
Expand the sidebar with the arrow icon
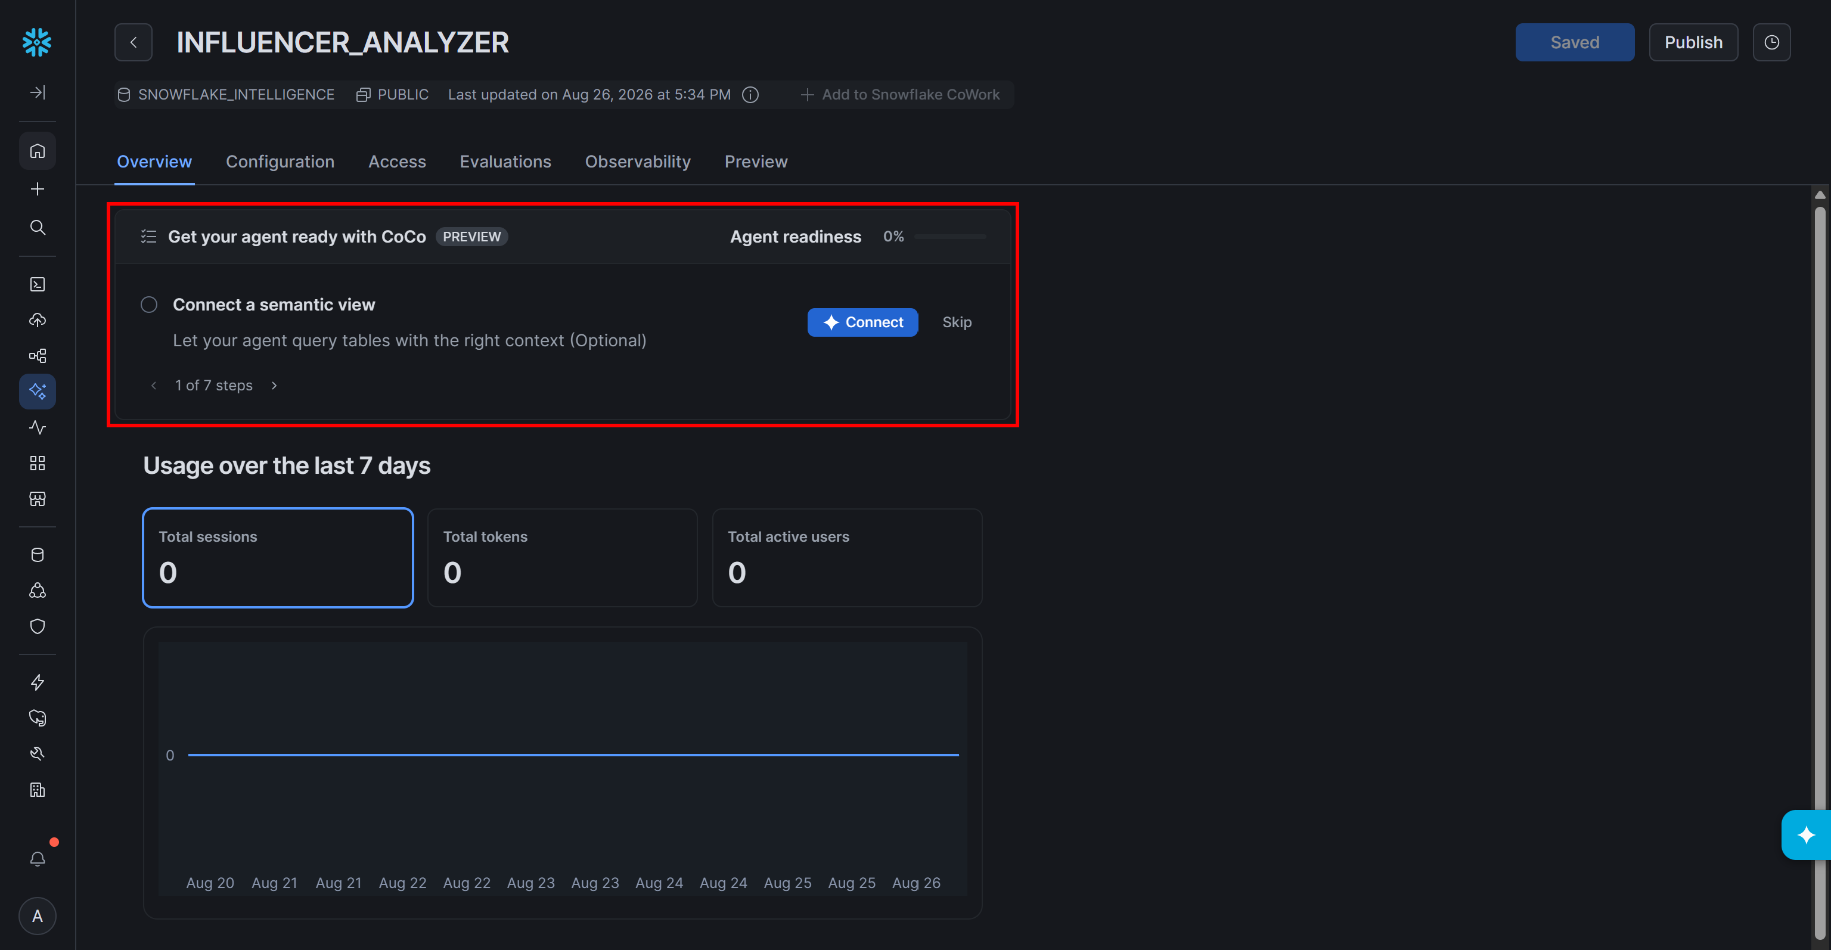click(x=37, y=92)
